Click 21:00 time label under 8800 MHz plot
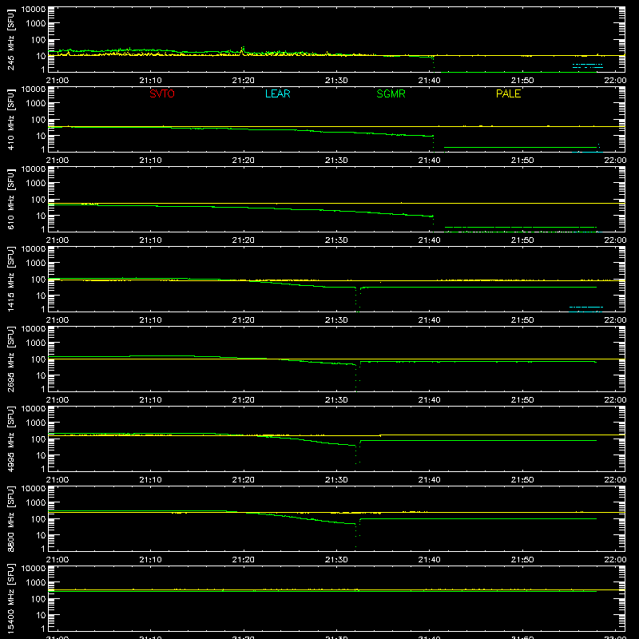 coord(58,560)
